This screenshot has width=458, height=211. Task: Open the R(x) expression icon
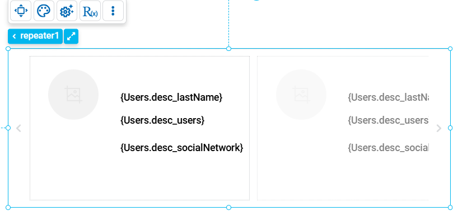pos(90,11)
